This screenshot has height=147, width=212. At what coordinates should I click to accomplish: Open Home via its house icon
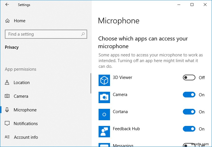[7, 21]
